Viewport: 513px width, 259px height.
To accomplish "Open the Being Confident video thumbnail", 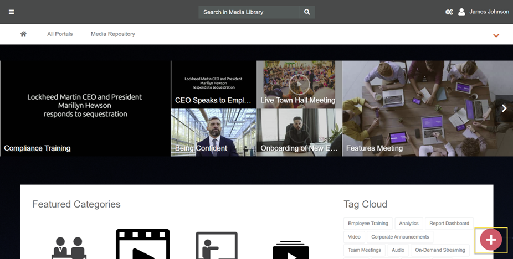I will pos(213,133).
